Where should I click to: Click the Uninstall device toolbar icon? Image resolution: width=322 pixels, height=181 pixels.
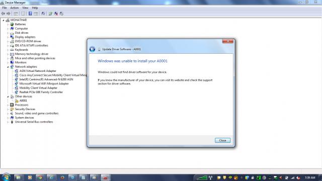coord(56,14)
